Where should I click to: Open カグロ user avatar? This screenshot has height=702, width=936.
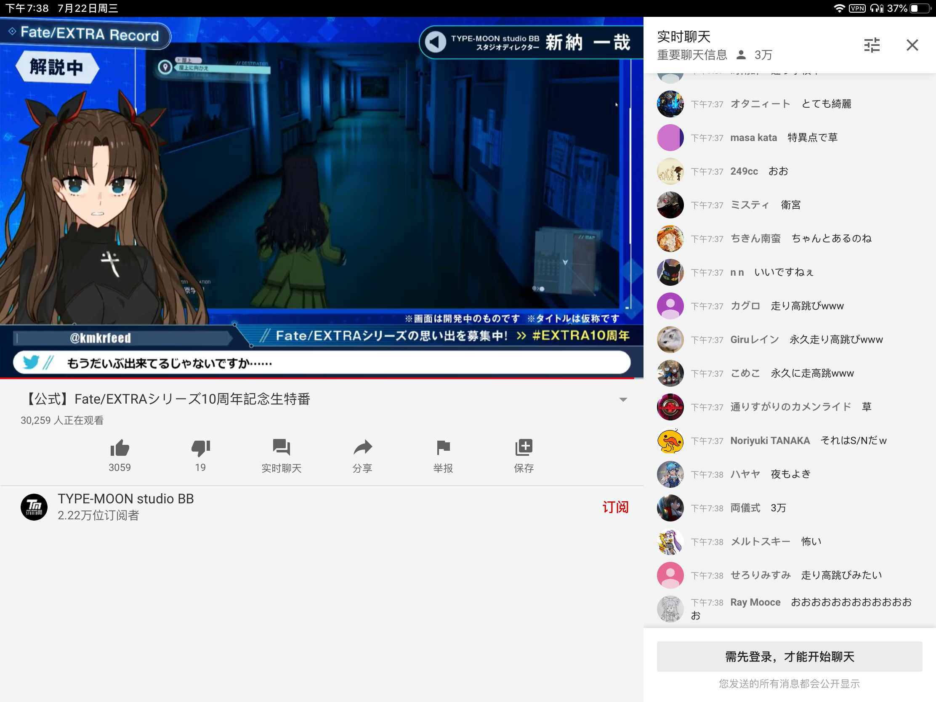point(670,306)
